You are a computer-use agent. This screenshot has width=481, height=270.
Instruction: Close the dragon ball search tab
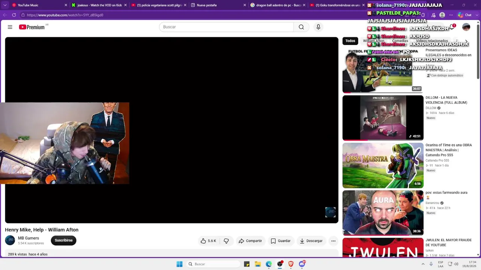(x=304, y=5)
